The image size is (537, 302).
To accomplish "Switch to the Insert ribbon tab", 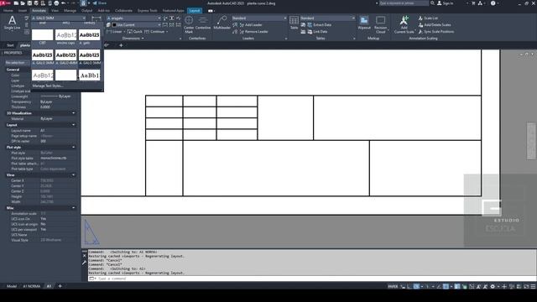I will [x=23, y=11].
